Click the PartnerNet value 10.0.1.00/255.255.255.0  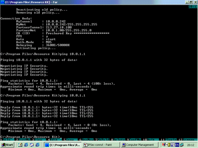[x=69, y=30]
